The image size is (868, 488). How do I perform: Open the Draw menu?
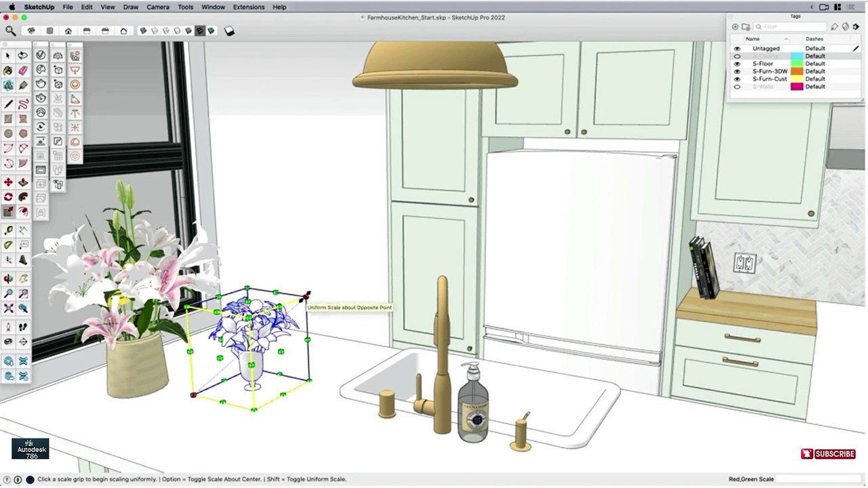(x=131, y=7)
